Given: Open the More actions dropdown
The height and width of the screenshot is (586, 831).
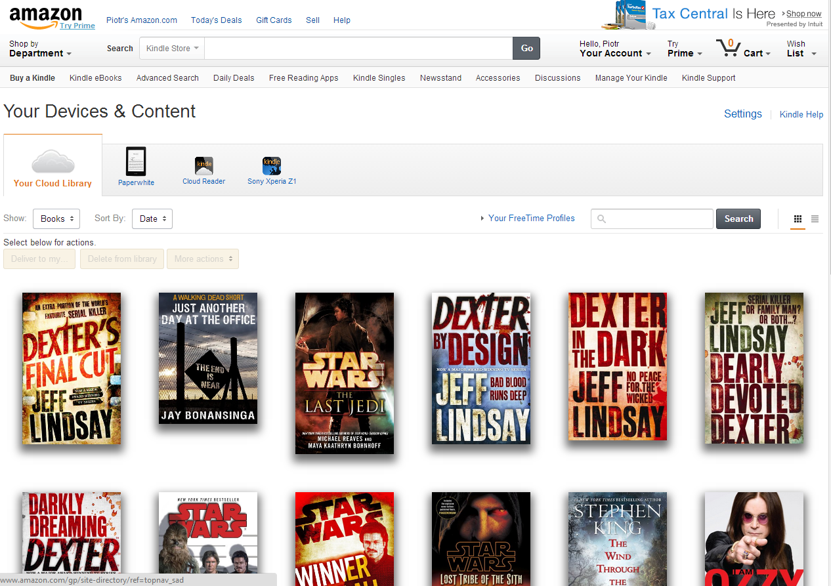Looking at the screenshot, I should [203, 259].
